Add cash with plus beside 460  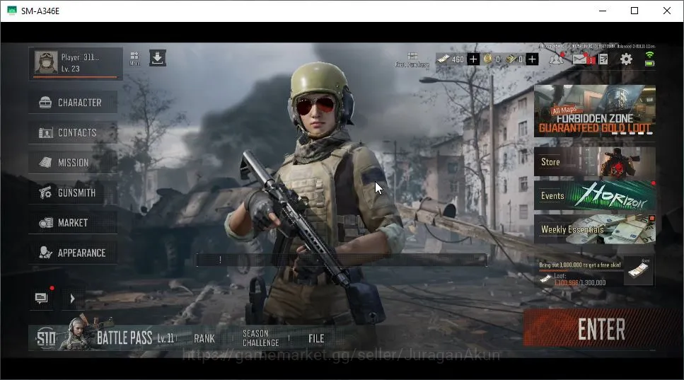(473, 59)
